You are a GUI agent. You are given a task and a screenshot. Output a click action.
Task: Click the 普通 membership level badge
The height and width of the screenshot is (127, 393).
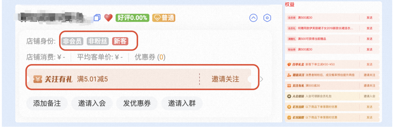(x=164, y=18)
